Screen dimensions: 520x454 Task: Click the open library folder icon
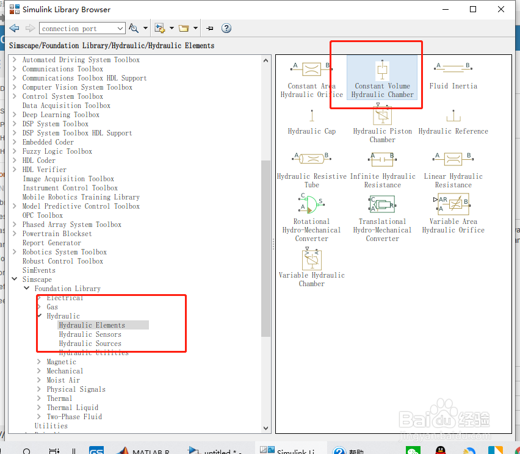[183, 28]
